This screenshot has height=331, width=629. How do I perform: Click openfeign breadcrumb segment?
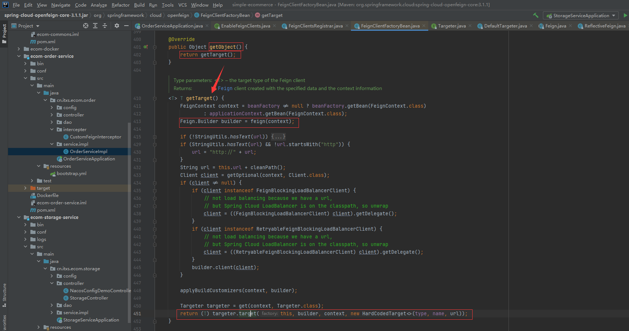coord(178,15)
